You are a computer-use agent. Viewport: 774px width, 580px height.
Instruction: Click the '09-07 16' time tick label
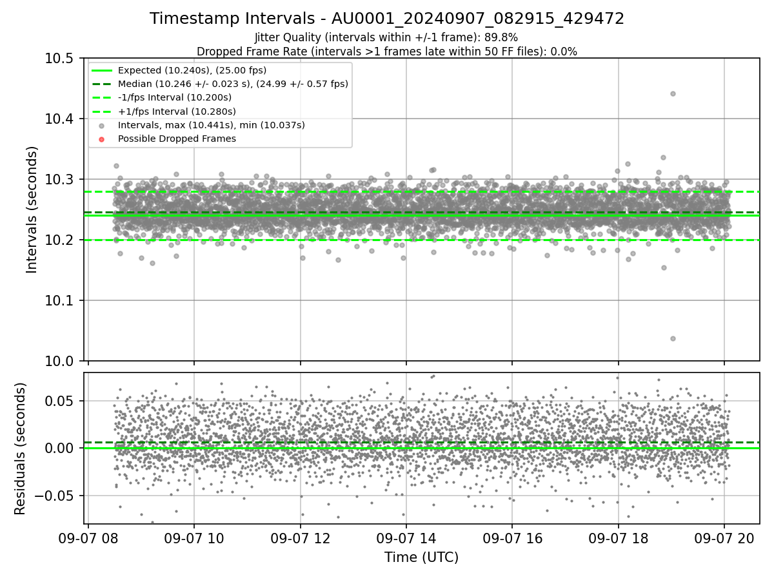pos(511,537)
